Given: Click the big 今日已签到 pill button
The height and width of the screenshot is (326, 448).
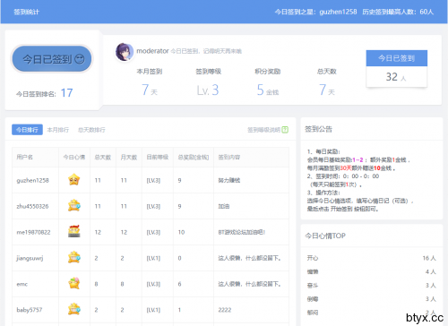Looking at the screenshot, I should click(x=52, y=59).
